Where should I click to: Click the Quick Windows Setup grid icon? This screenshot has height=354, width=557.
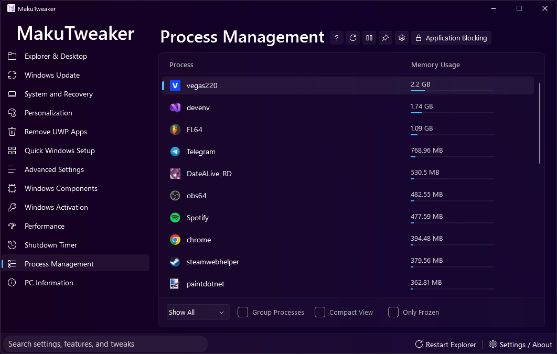[x=12, y=151]
